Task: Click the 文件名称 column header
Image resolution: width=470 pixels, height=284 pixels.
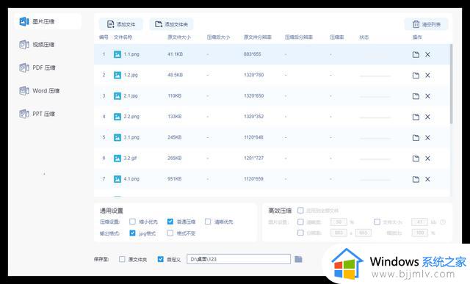Action: click(123, 37)
